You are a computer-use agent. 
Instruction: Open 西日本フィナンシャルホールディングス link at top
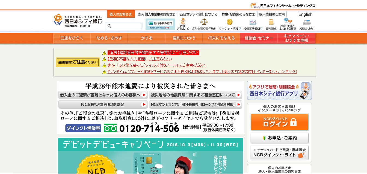[283, 5]
